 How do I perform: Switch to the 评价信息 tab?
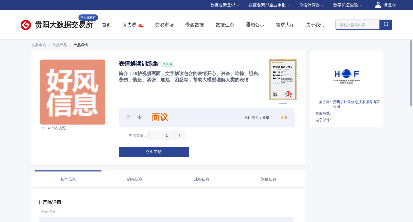pyautogui.click(x=268, y=179)
